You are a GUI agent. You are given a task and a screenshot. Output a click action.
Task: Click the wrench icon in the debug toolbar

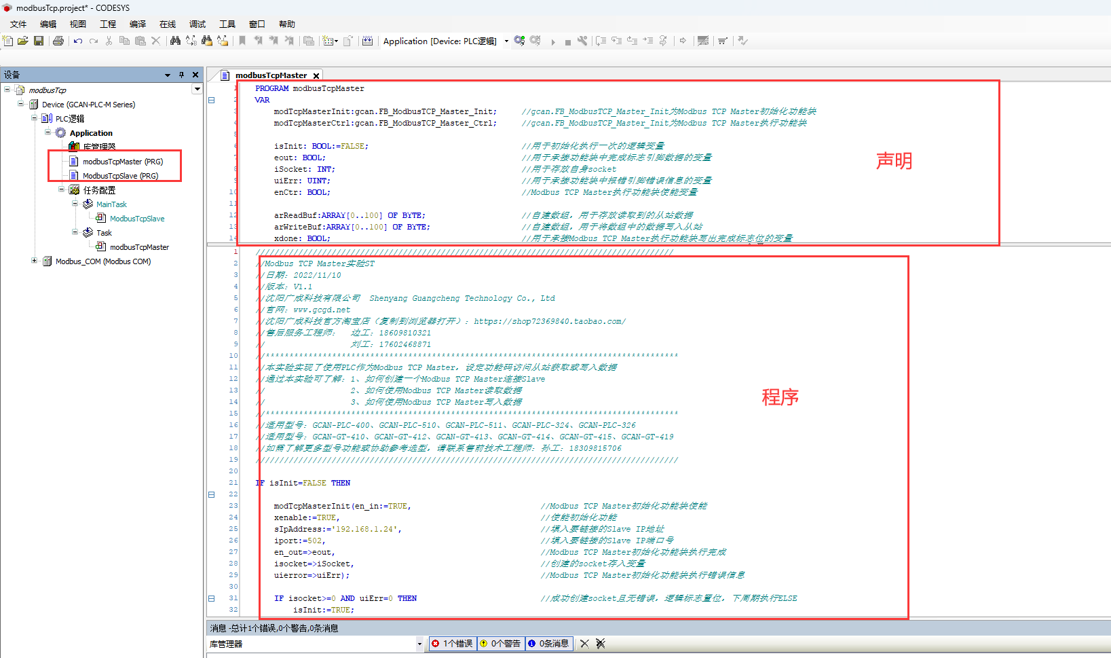pos(582,41)
